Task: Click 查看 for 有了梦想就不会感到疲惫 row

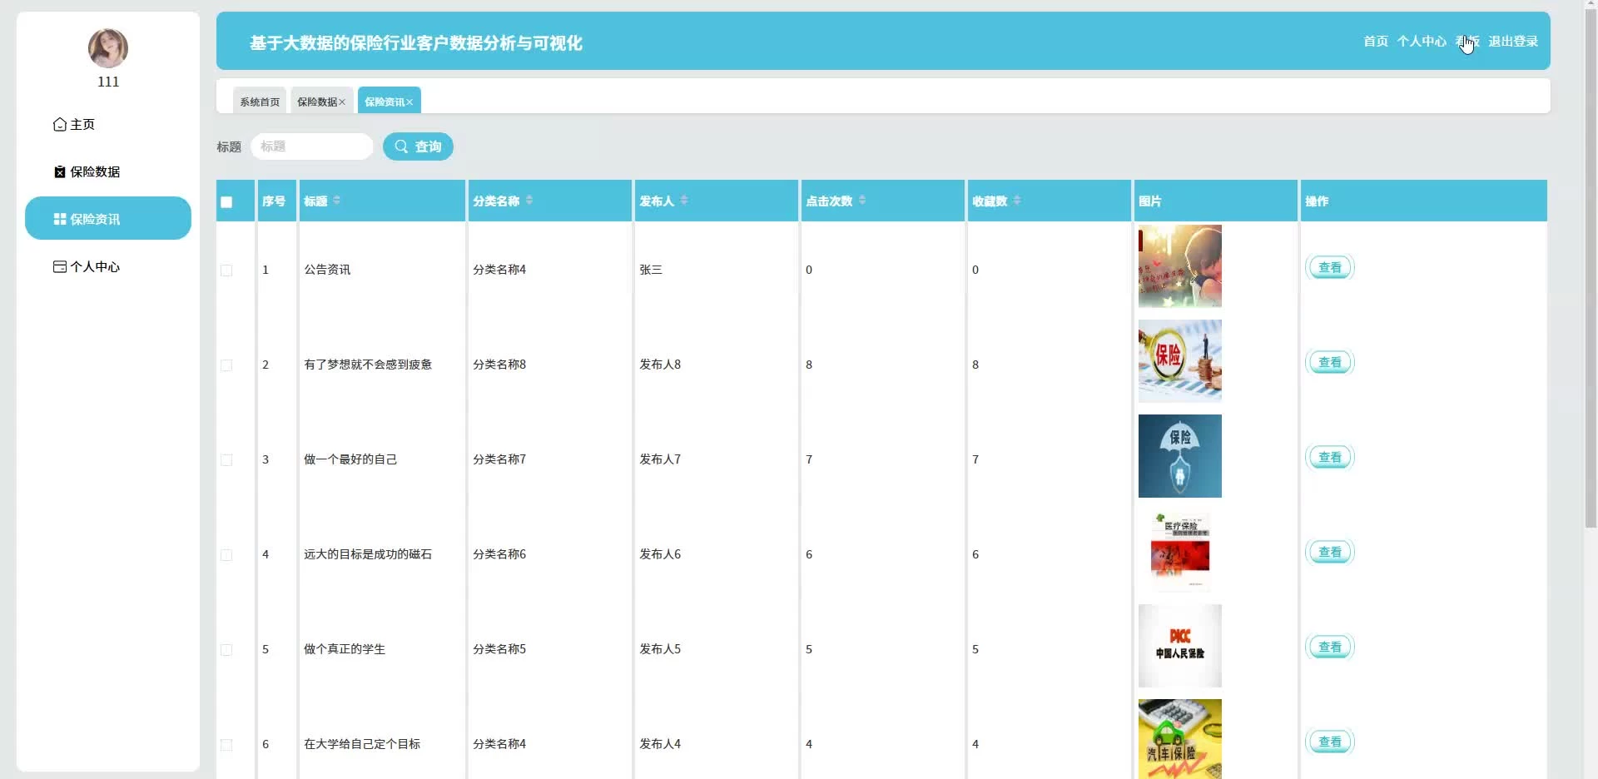Action: click(1330, 362)
